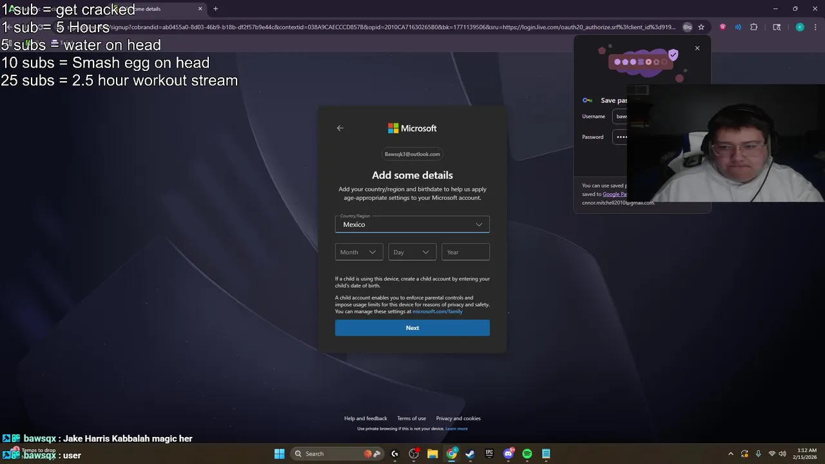Click the taskbar Search box

click(338, 454)
